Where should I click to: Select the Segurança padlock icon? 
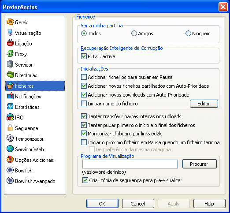10,128
